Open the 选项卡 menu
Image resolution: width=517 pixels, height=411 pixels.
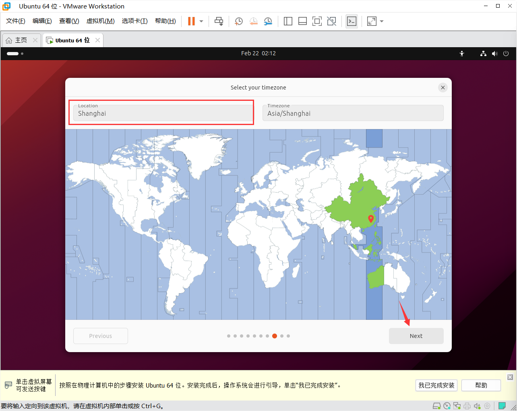(135, 21)
